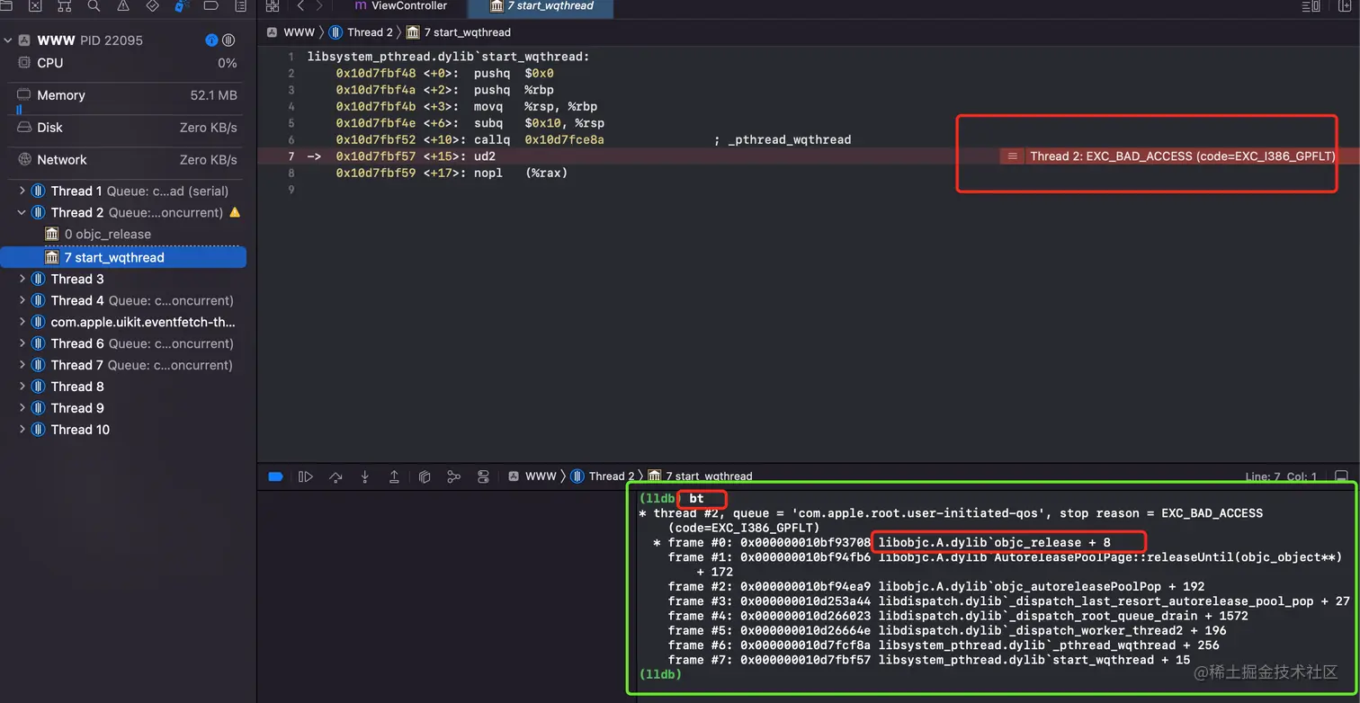The width and height of the screenshot is (1360, 703).
Task: Collapse Thread 2 in debug navigator
Action: pos(22,212)
